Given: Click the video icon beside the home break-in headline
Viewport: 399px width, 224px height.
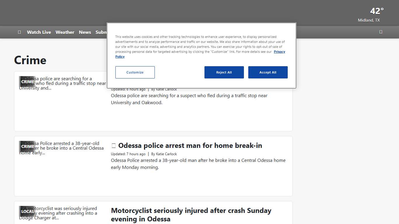Looking at the screenshot, I should coord(114,146).
